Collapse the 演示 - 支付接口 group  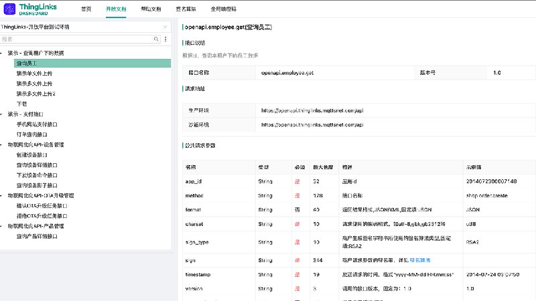pyautogui.click(x=1, y=114)
